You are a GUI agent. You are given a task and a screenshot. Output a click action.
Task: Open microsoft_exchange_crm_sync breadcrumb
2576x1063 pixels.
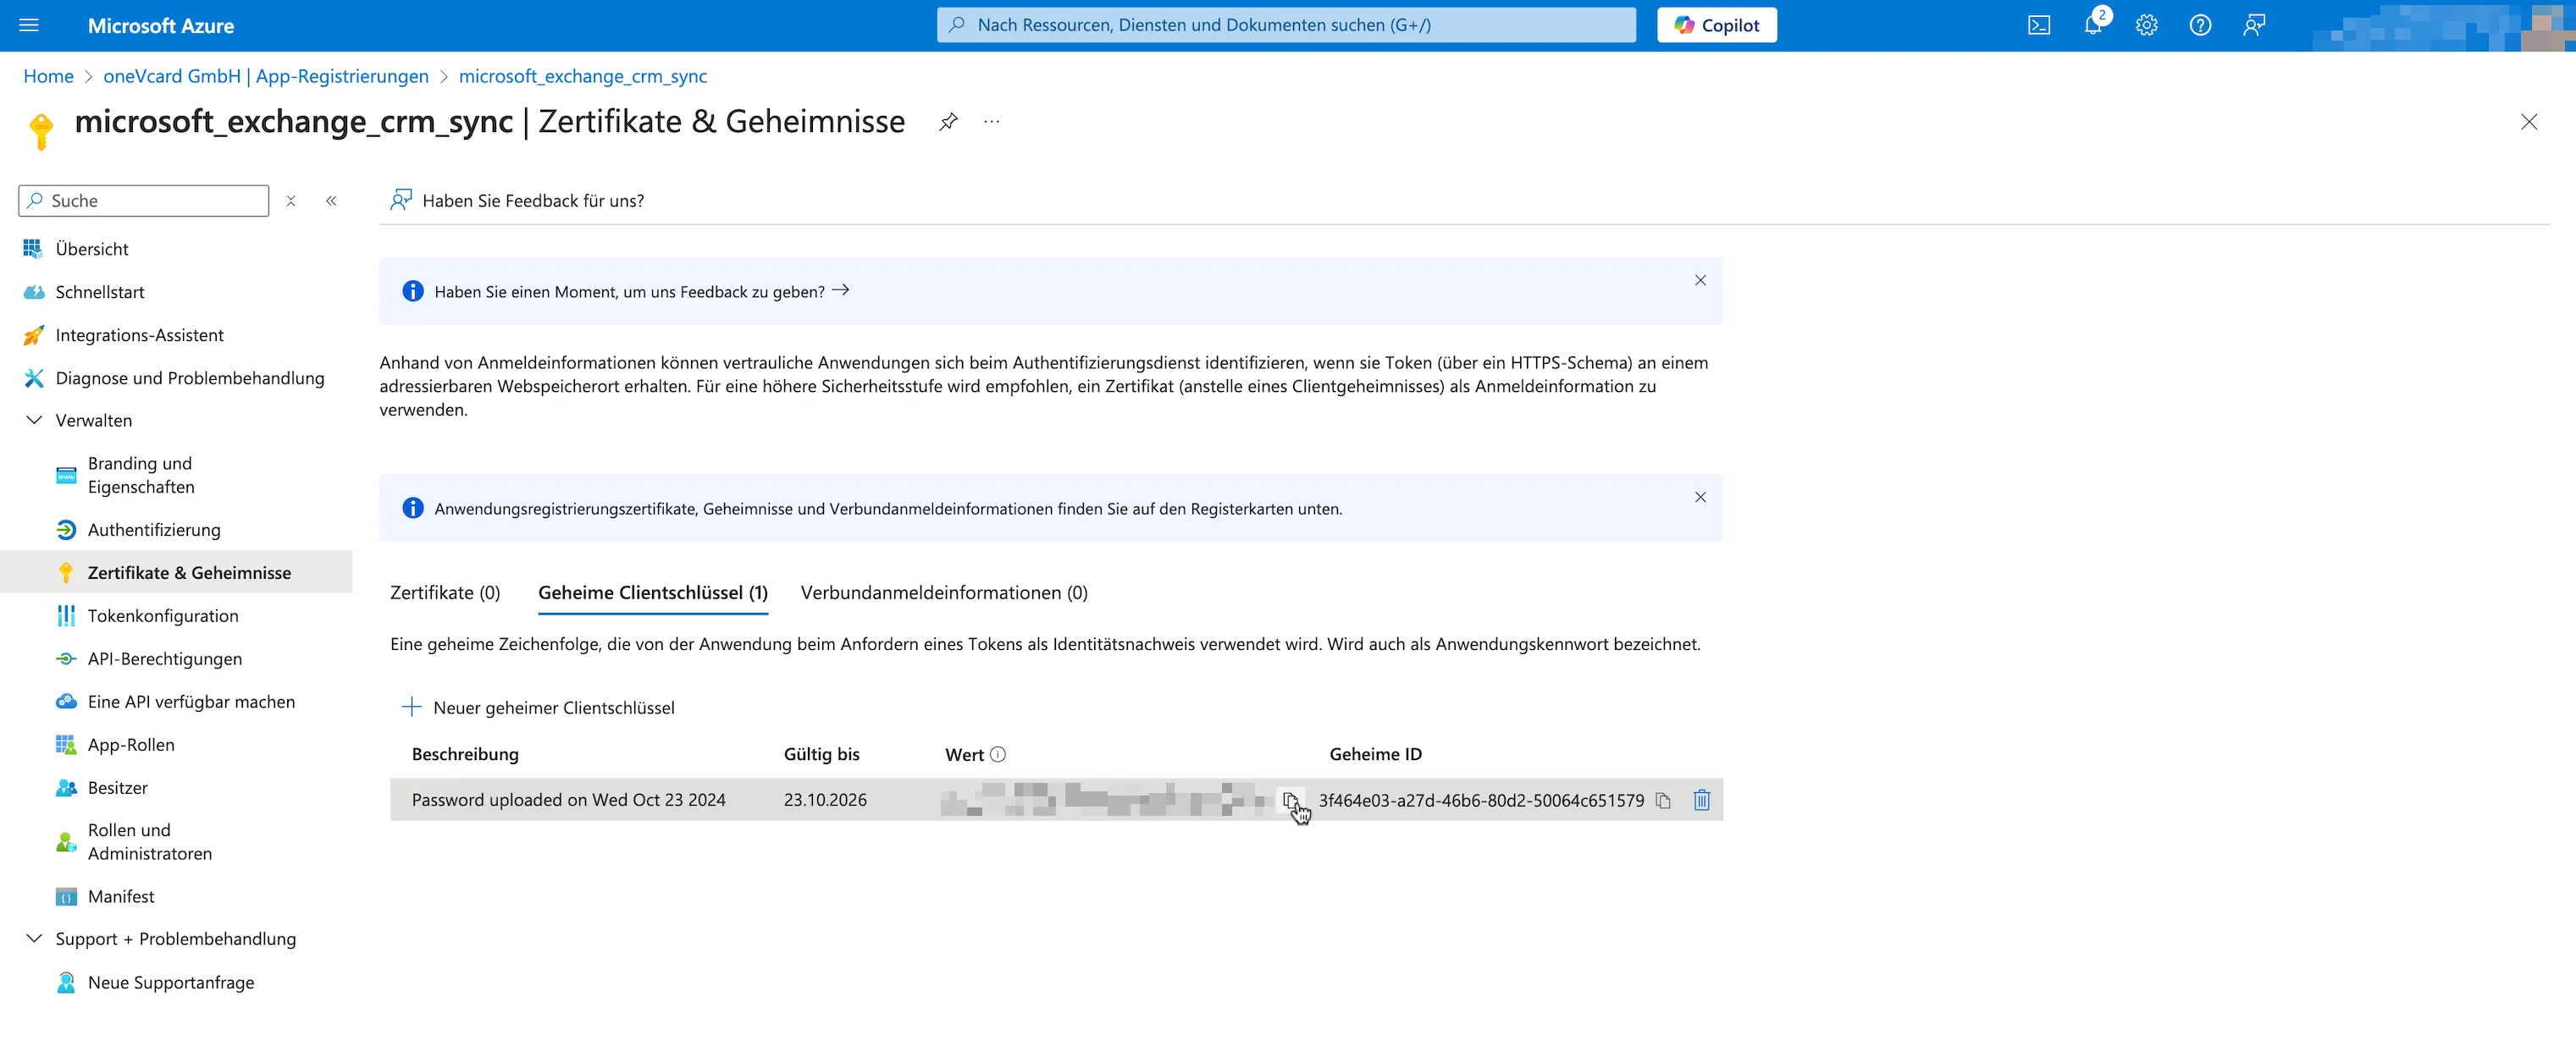pos(583,76)
